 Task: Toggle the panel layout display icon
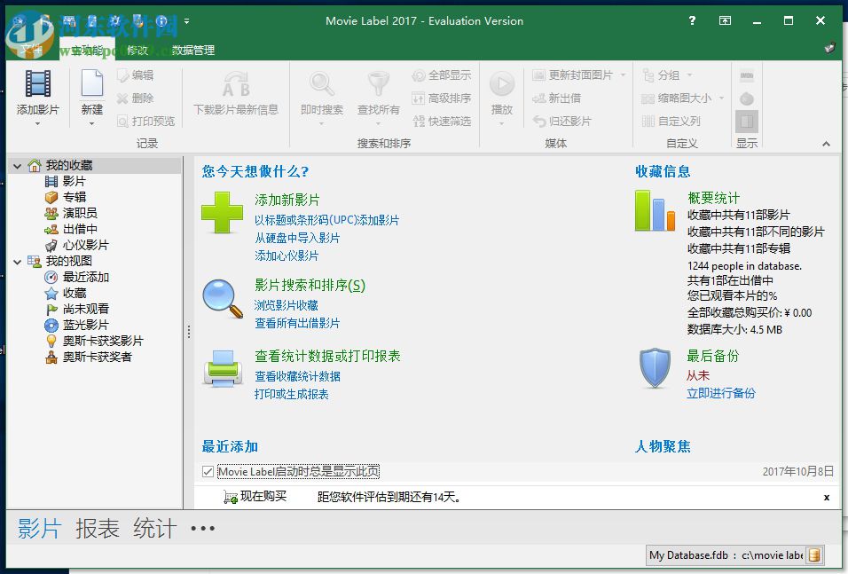pos(747,122)
